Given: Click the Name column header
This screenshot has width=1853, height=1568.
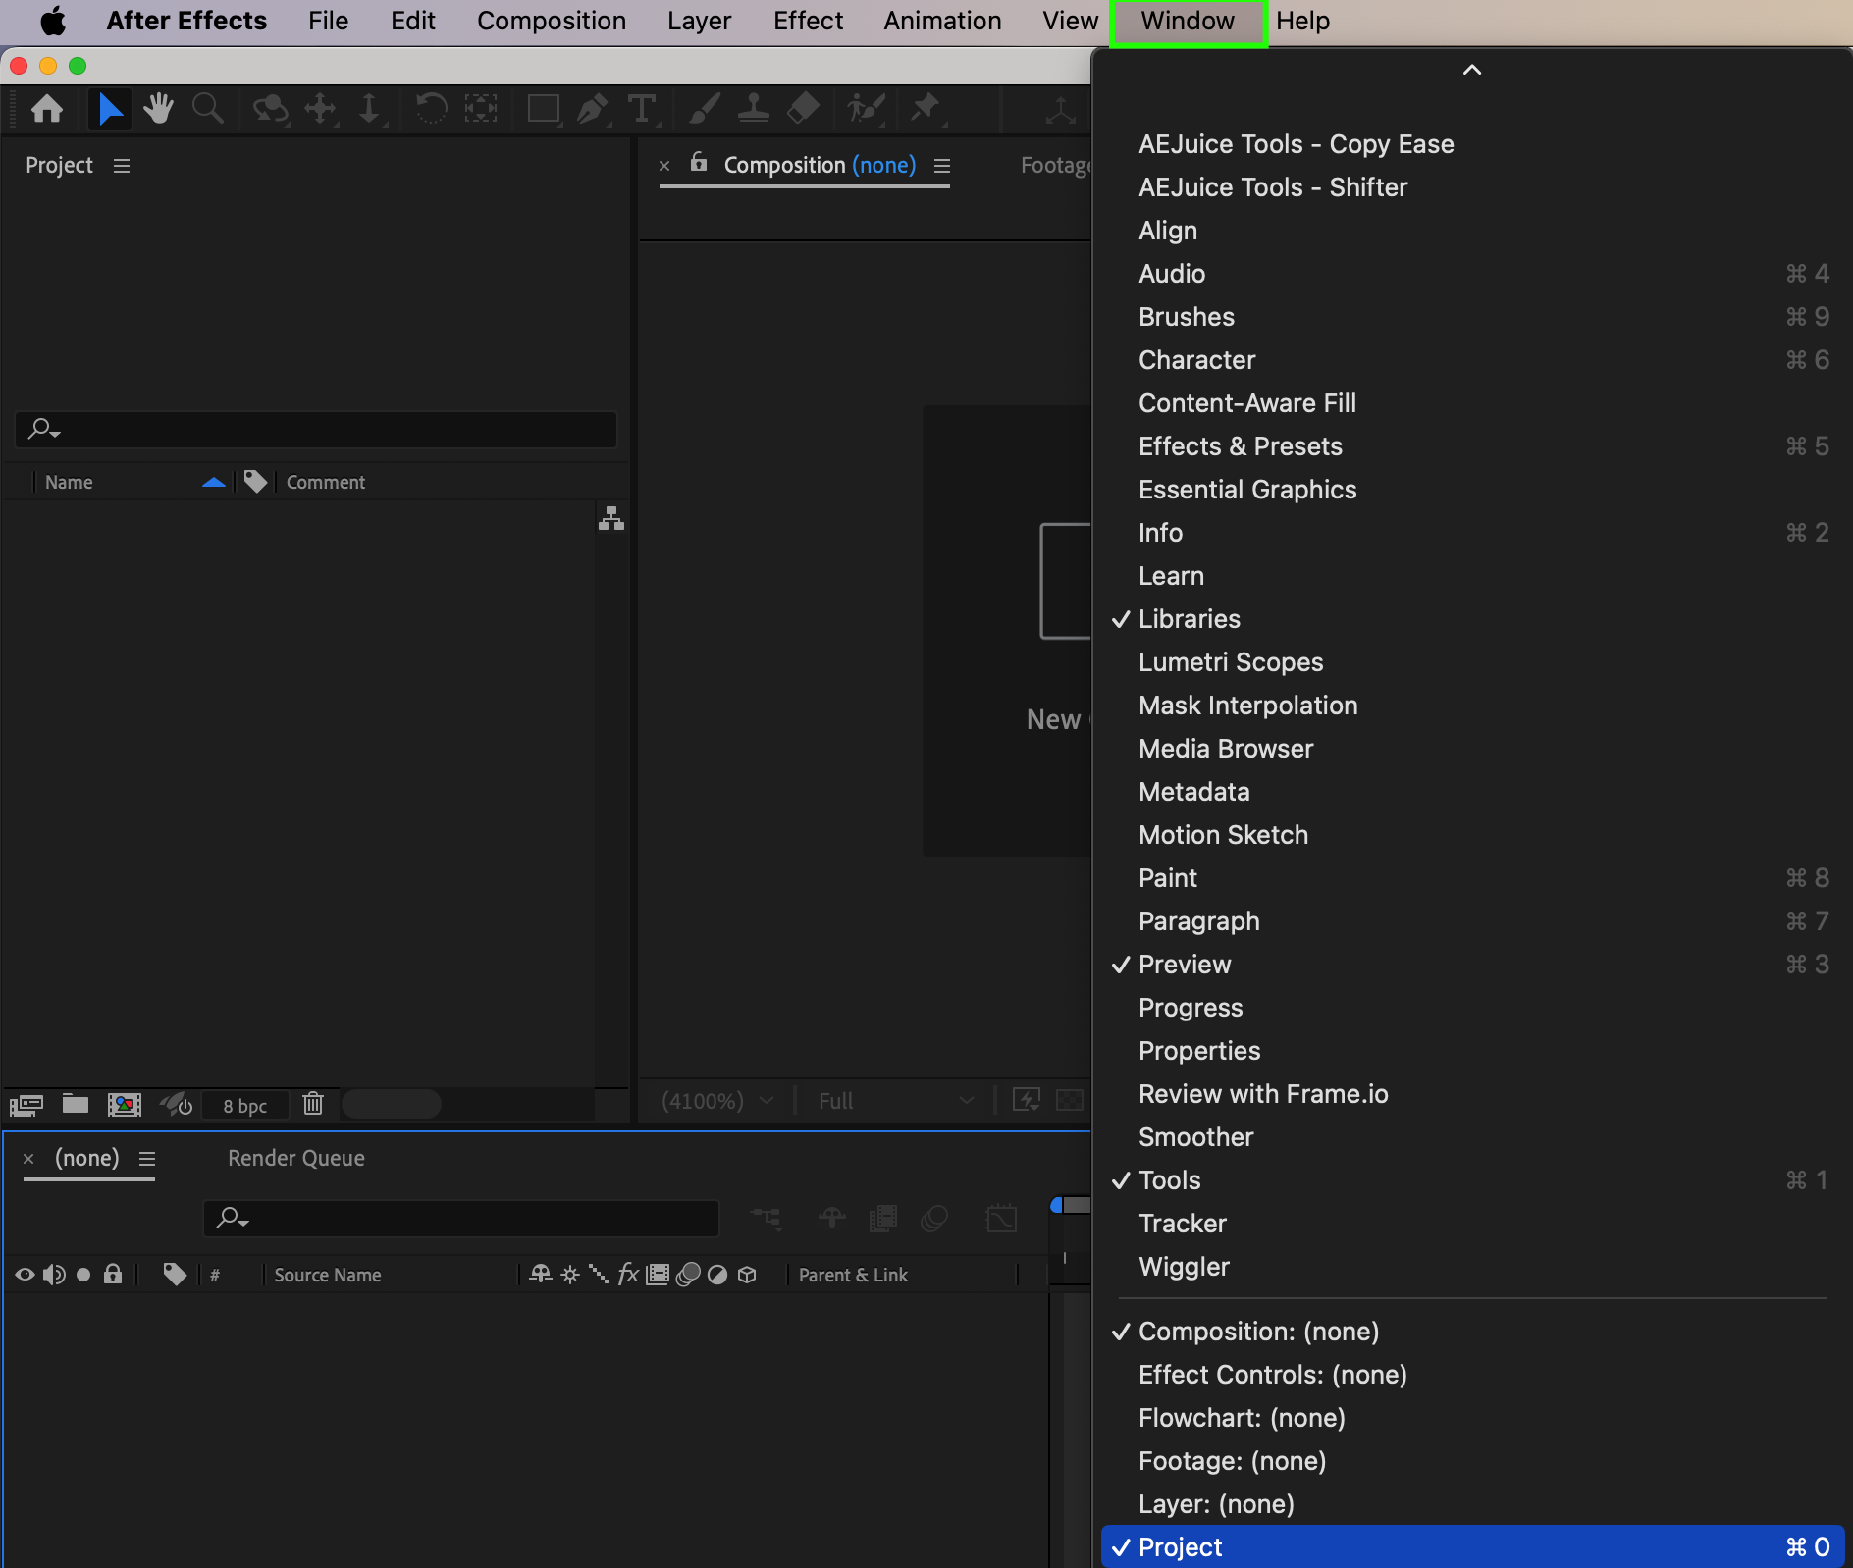Looking at the screenshot, I should 69,482.
